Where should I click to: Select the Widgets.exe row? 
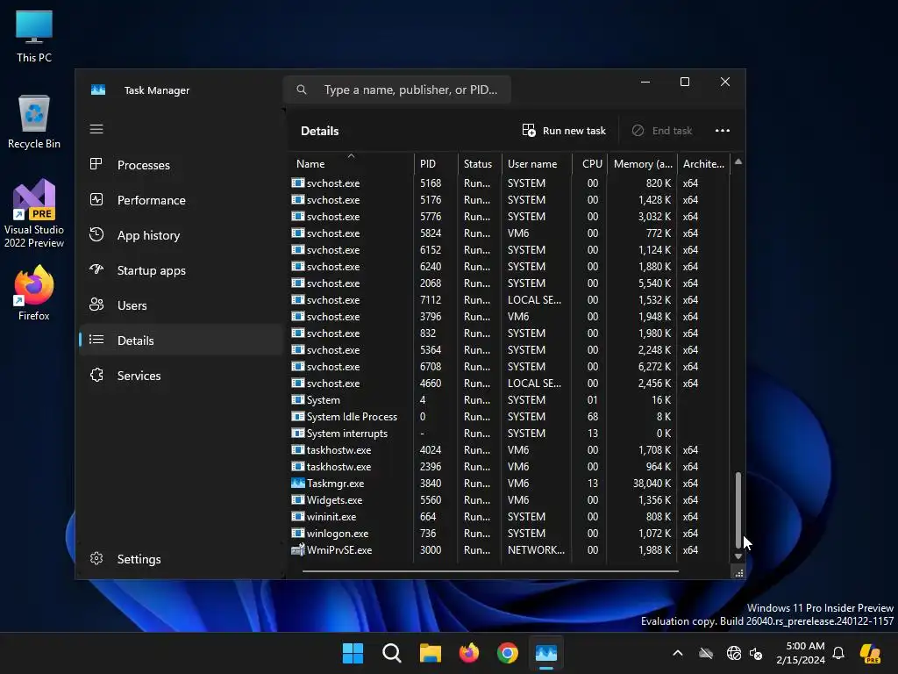click(x=509, y=499)
